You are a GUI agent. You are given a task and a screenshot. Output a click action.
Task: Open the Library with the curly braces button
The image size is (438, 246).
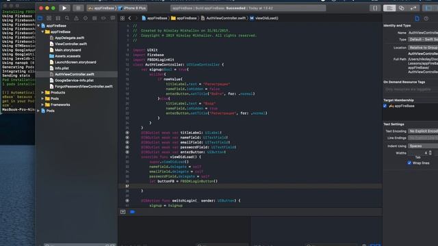[x=375, y=8]
